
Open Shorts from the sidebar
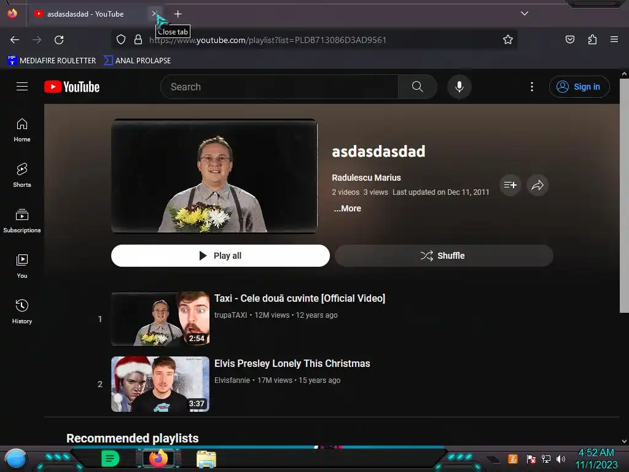tap(22, 176)
